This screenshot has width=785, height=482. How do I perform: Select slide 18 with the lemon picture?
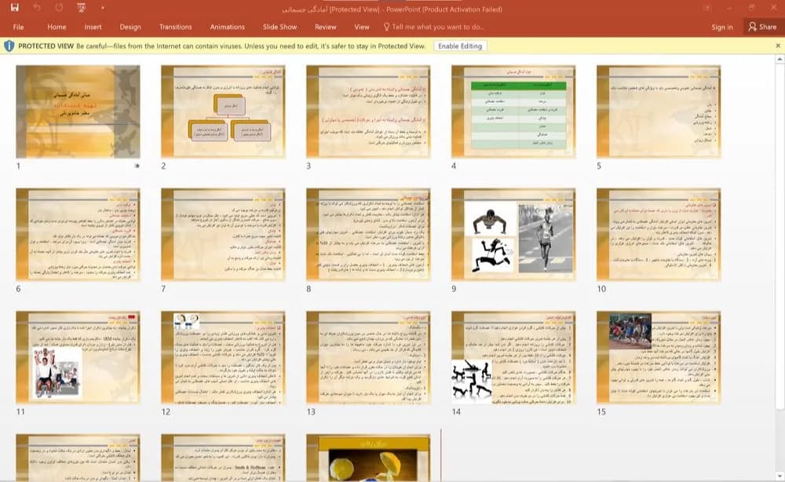click(x=368, y=458)
